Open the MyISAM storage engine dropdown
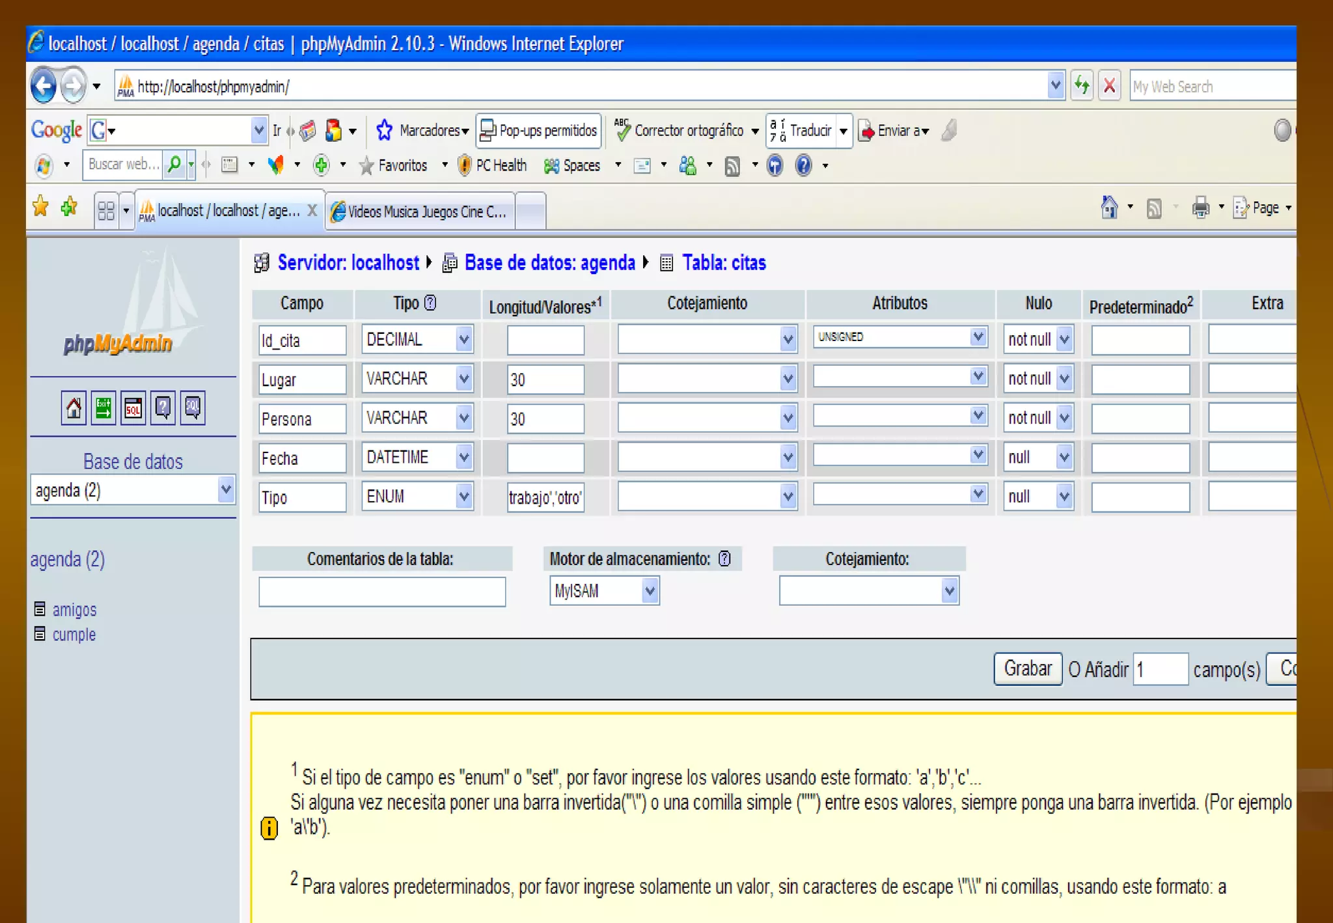 (x=650, y=591)
